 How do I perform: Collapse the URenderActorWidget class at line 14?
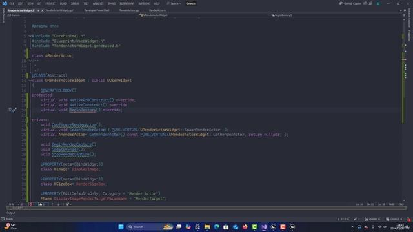click(30, 81)
